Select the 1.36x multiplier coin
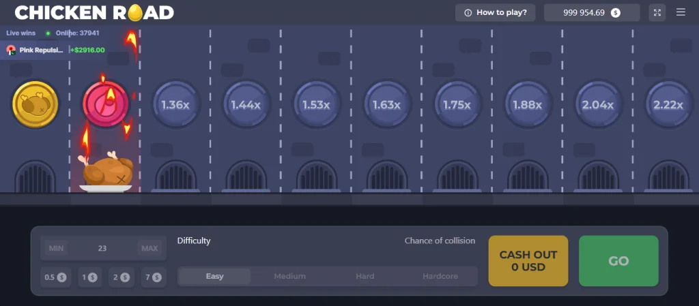Viewport: 699px width, 306px height. [175, 104]
